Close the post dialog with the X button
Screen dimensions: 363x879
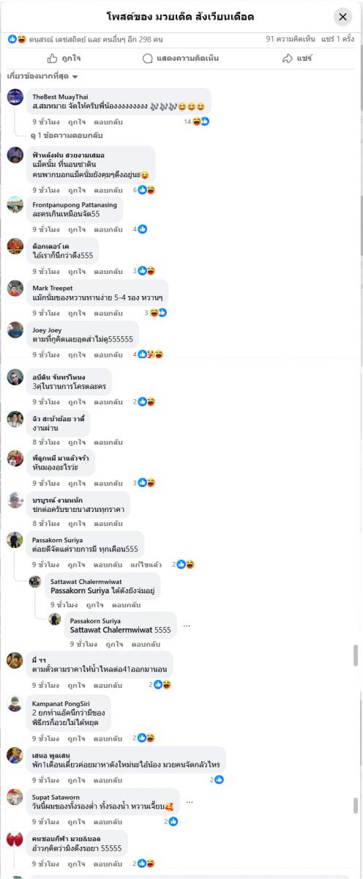pos(343,17)
